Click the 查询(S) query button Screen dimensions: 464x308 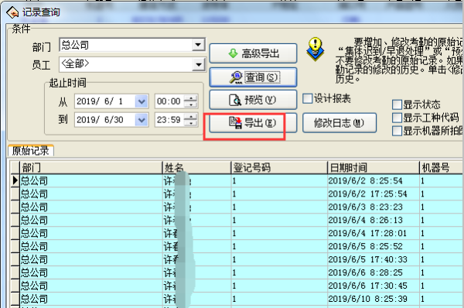click(x=253, y=77)
